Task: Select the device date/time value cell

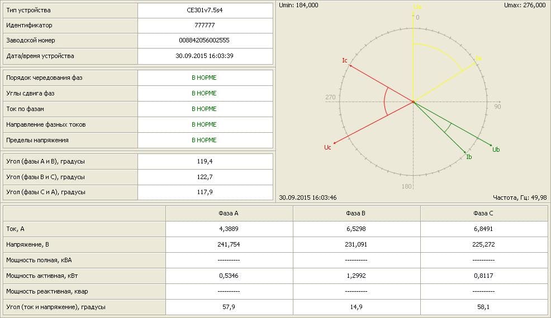Action: pos(205,56)
